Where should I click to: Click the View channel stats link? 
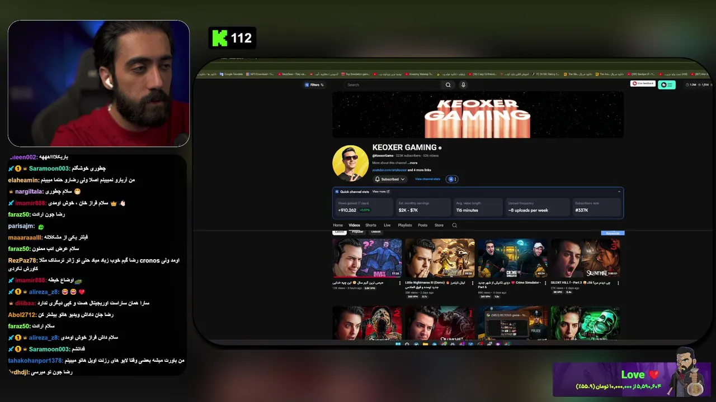(427, 179)
